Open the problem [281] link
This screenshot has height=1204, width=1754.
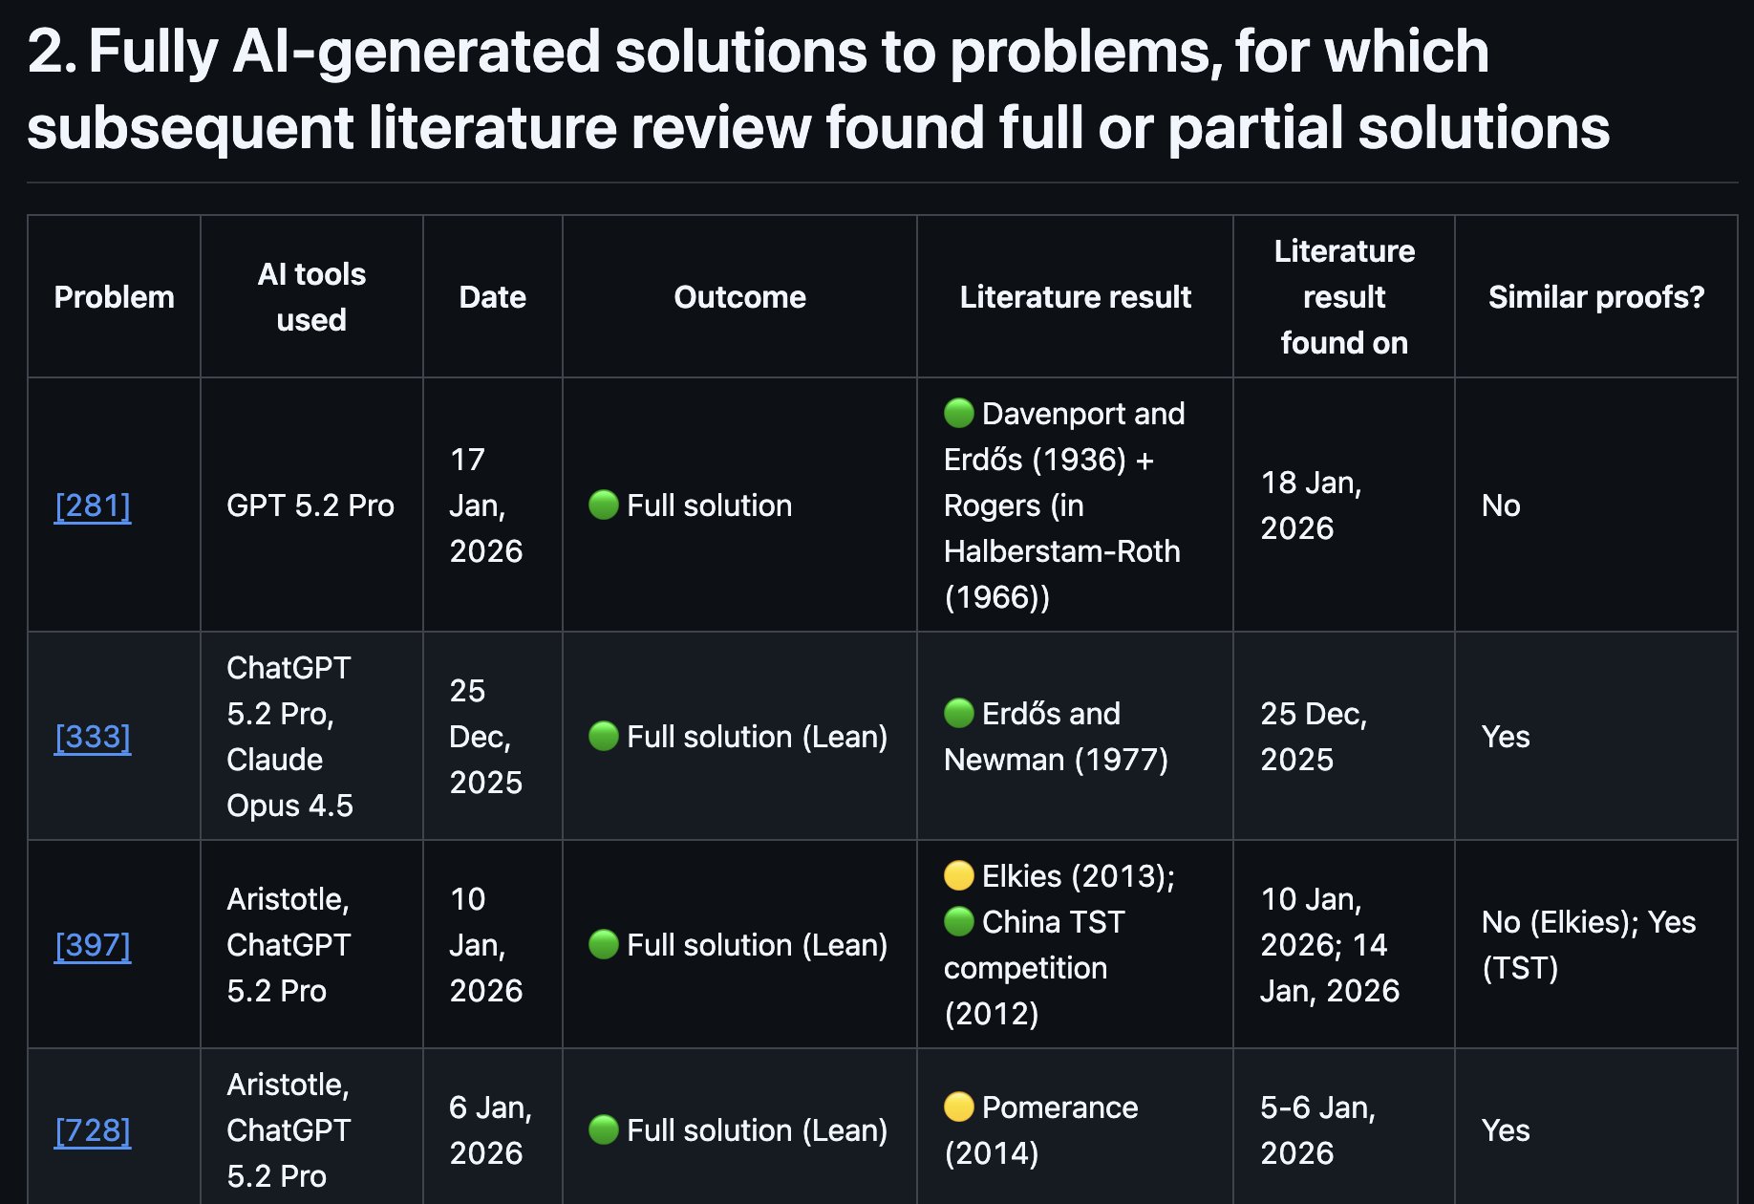[93, 505]
